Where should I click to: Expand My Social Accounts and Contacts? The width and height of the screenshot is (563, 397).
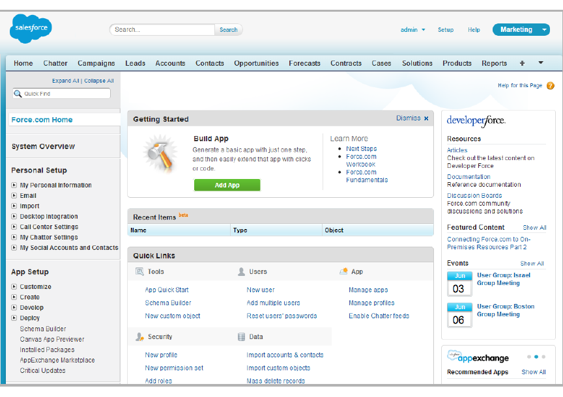point(14,247)
